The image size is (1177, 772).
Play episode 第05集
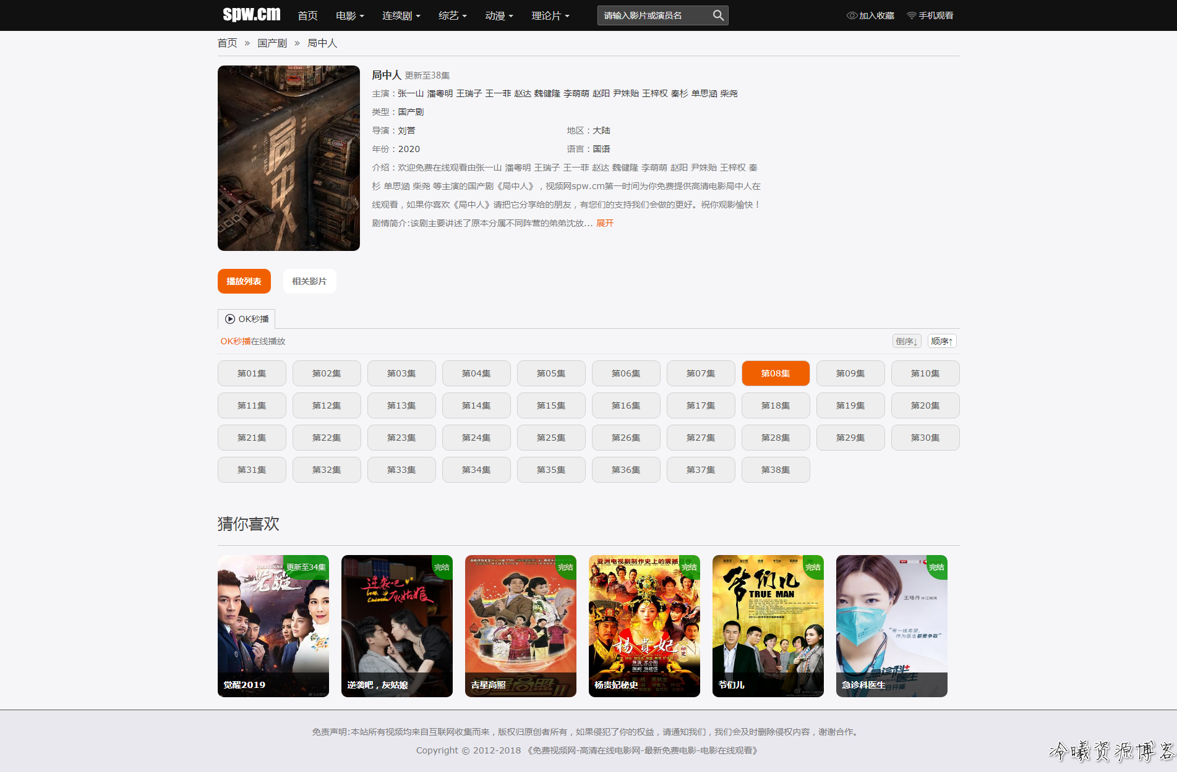(551, 373)
